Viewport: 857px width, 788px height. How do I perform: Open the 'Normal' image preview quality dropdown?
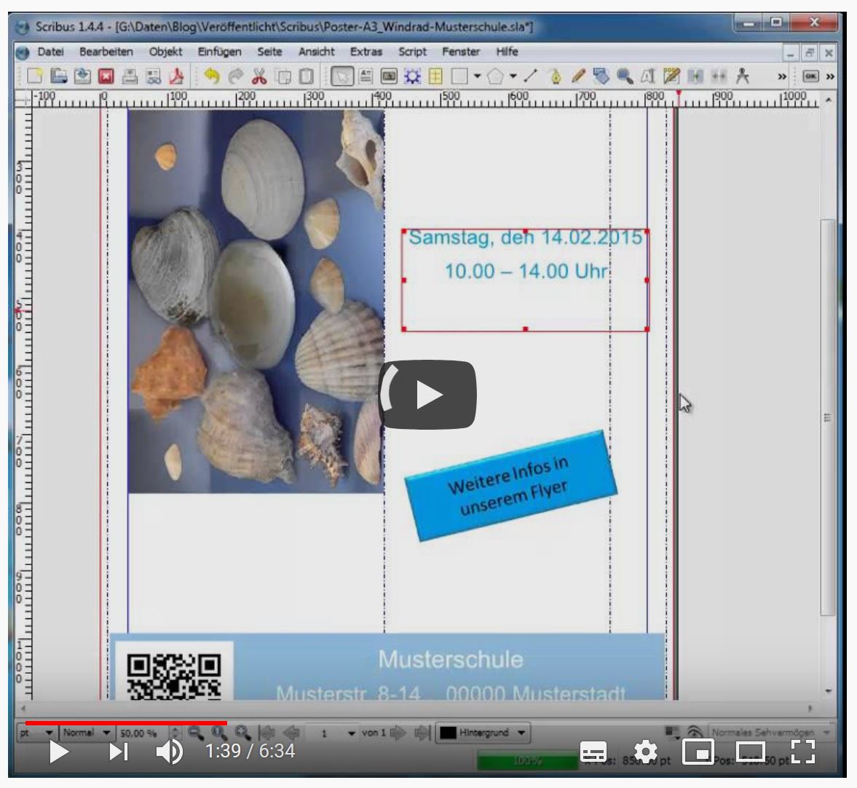87,732
